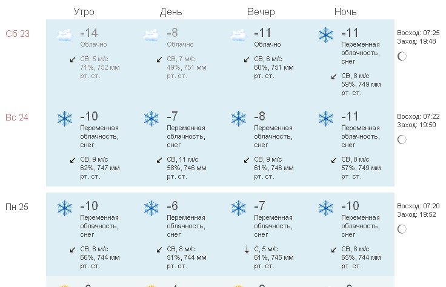This screenshot has width=446, height=287.
Task: Click Saturday daytime temperature -8
Action: (x=173, y=33)
